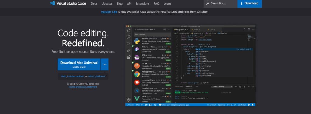This screenshot has width=311, height=114.
Task: Close the terminal panel with the X
Action: pyautogui.click(x=253, y=86)
